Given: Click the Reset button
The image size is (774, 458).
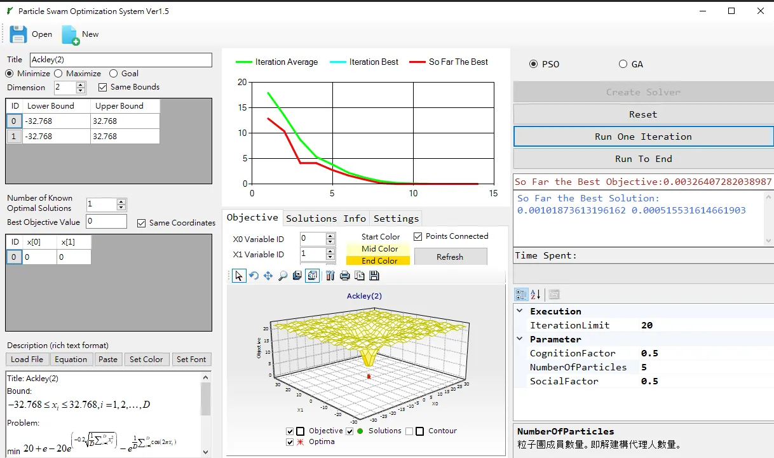Looking at the screenshot, I should 643,114.
